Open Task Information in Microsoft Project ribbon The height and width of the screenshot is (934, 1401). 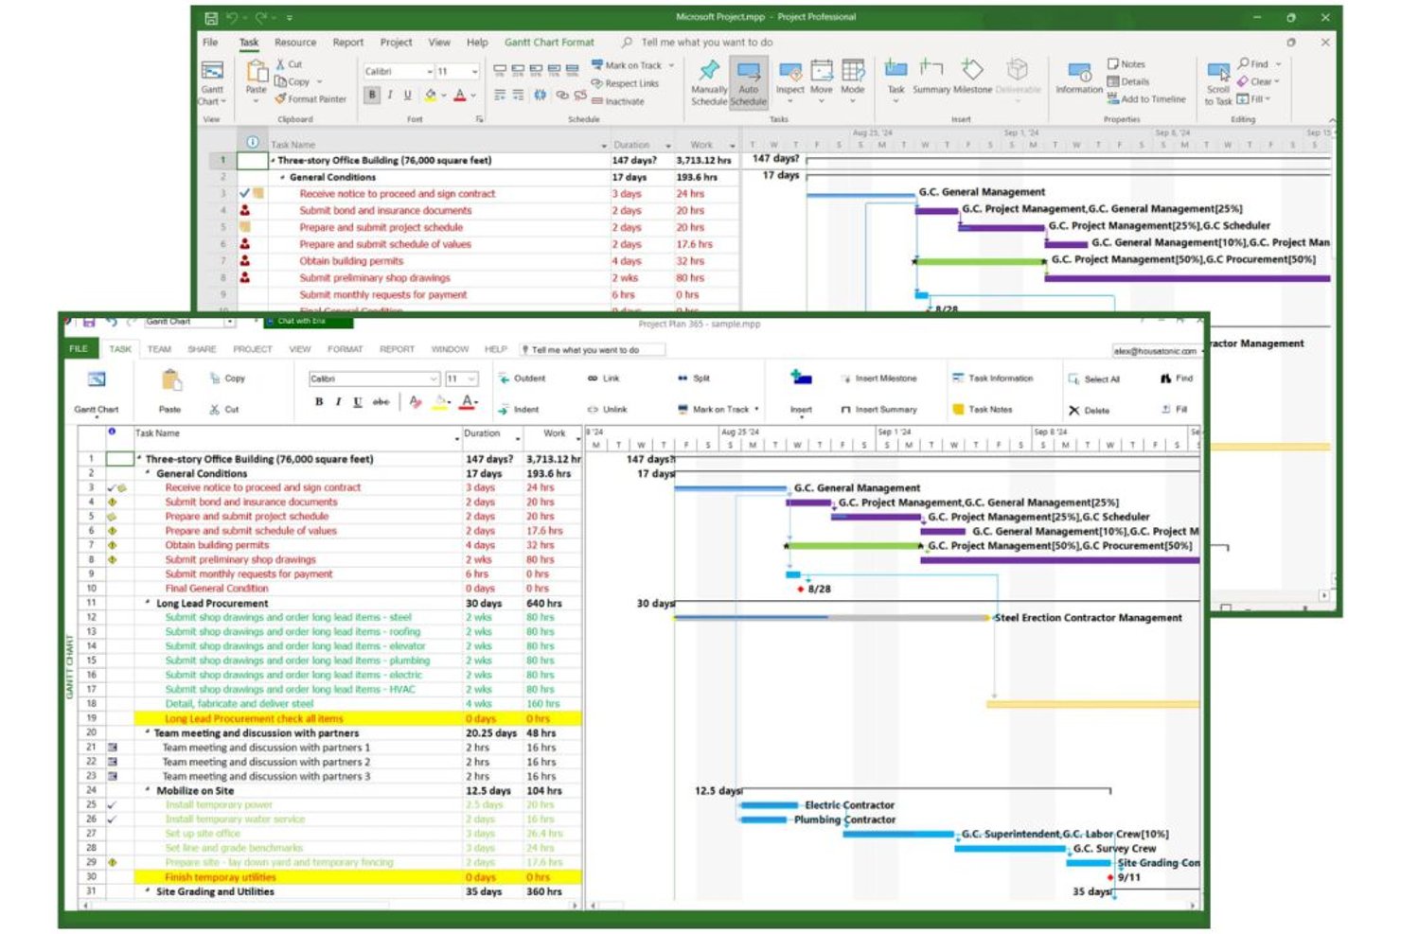[1079, 79]
